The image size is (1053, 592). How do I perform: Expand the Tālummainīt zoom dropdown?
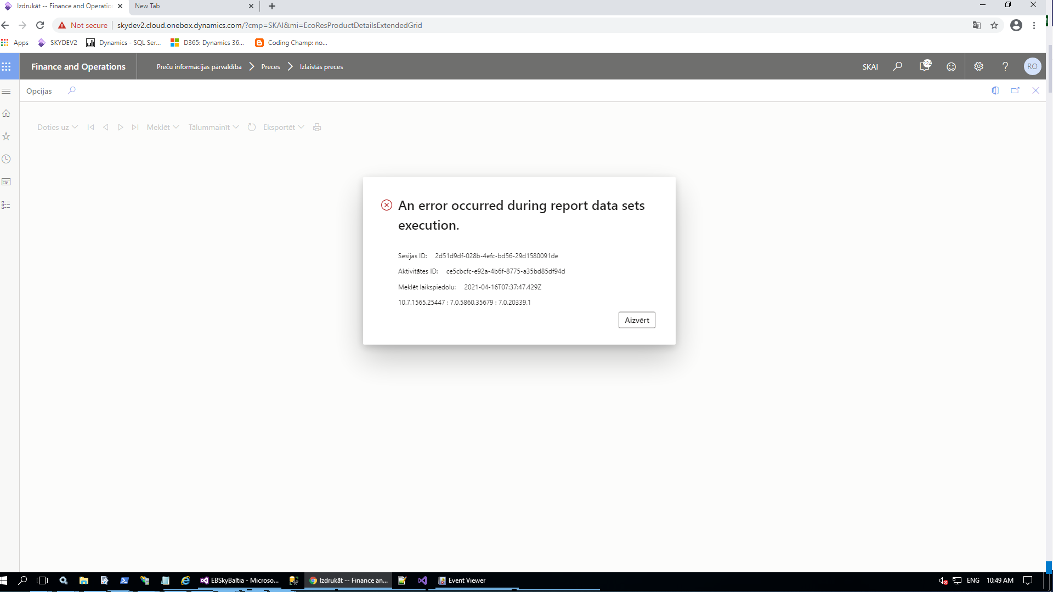[213, 127]
